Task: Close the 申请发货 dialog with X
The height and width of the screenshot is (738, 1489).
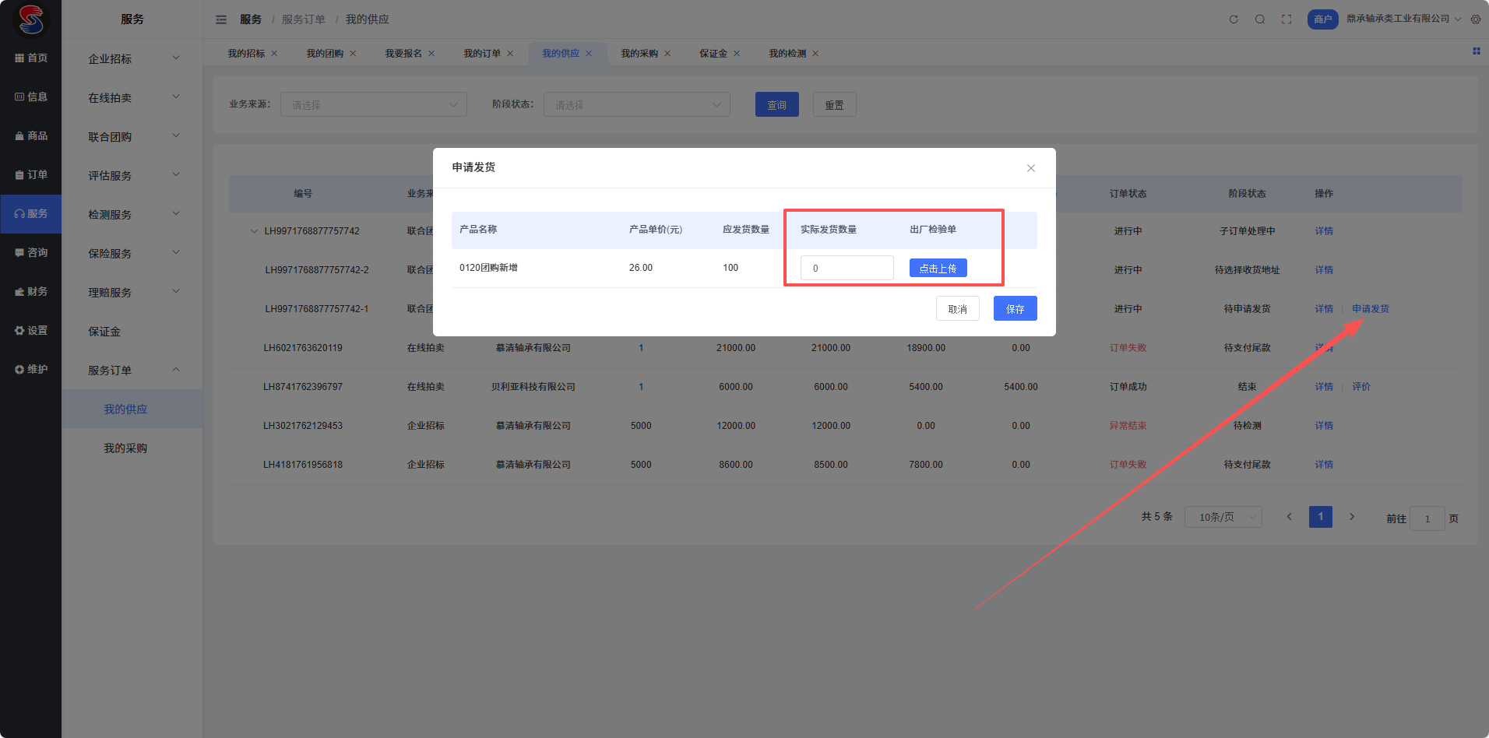Action: 1031,168
